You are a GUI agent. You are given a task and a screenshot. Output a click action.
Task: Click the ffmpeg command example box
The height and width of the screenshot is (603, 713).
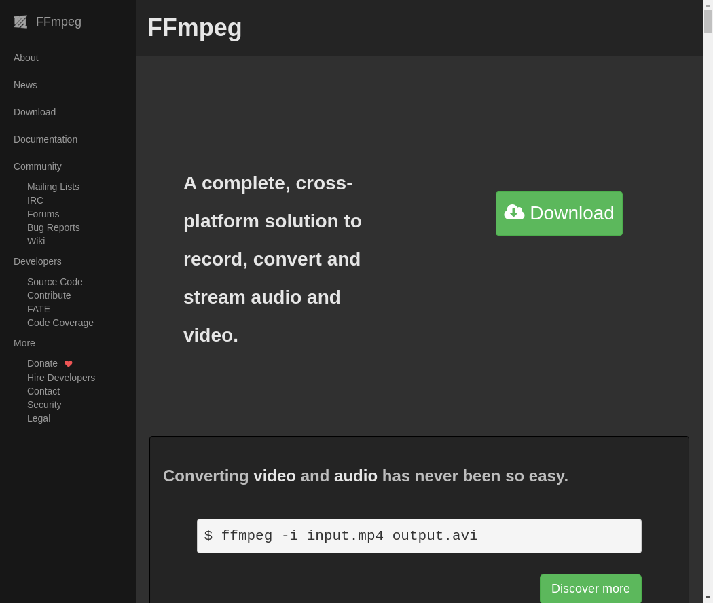[419, 536]
